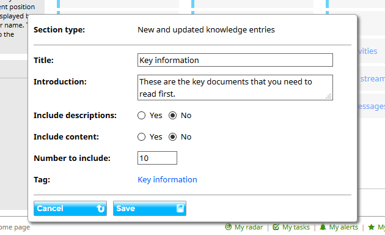Click the My tasks checkmark icon

pos(276,227)
